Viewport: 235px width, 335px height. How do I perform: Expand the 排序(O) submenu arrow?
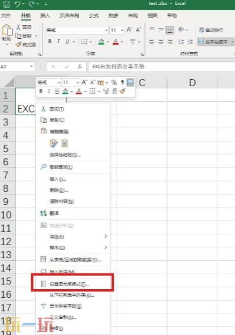coord(106,247)
